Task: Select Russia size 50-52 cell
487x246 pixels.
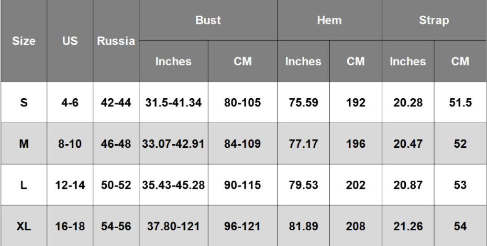Action: point(116,185)
